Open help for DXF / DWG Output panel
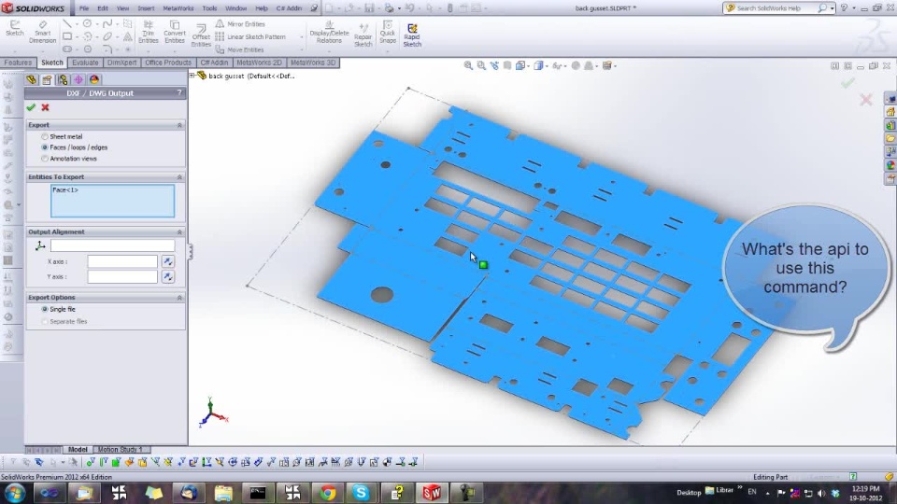Screen dimensions: 897x504 click(x=179, y=92)
